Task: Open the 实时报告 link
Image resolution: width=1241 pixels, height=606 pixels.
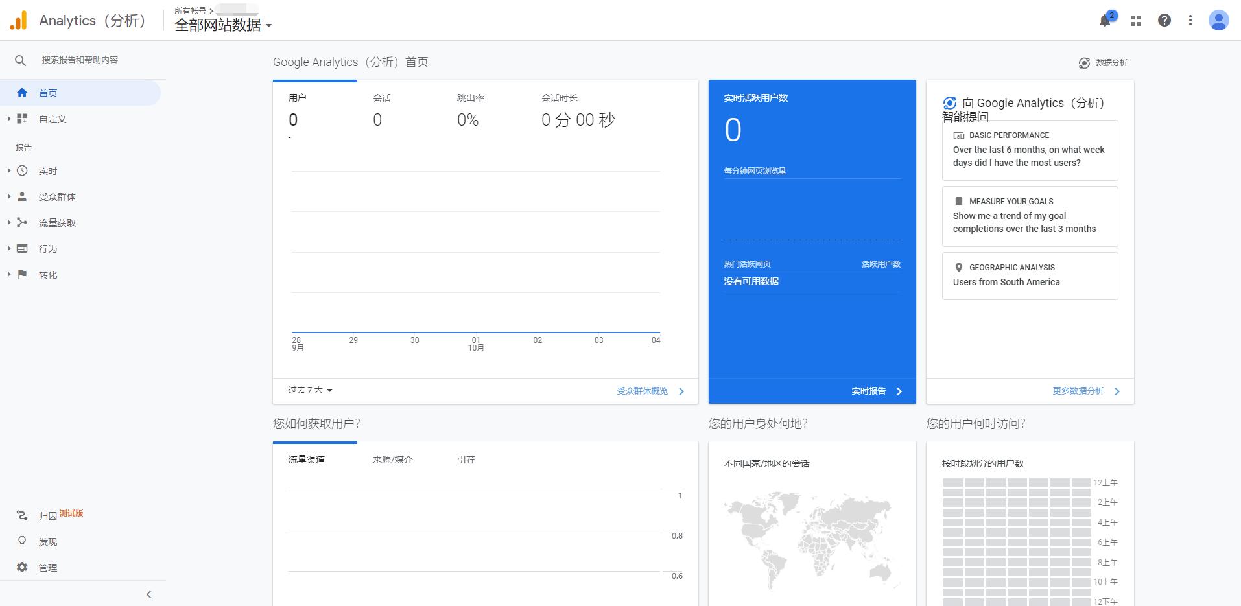Action: click(870, 391)
